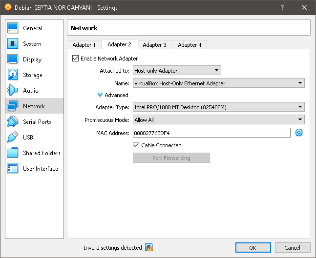Viewport: 316px width, 258px height.
Task: Click the Storage disk icon
Action: pyautogui.click(x=13, y=75)
